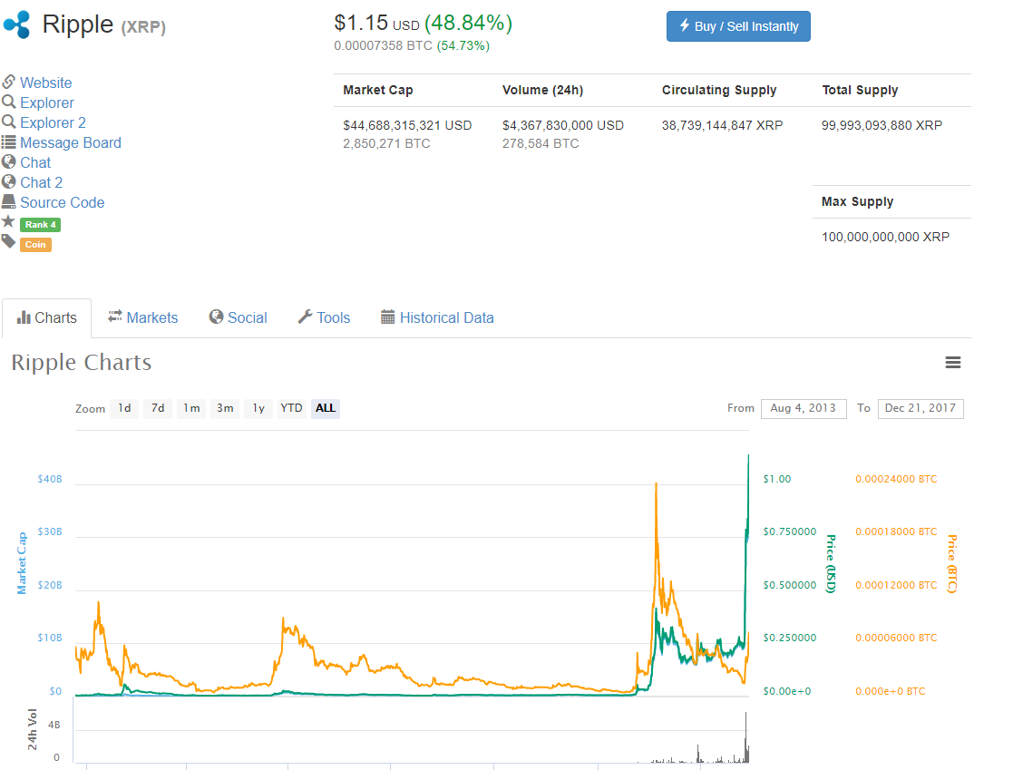Click the Price (USD) axis label
The height and width of the screenshot is (770, 1023).
pos(831,564)
